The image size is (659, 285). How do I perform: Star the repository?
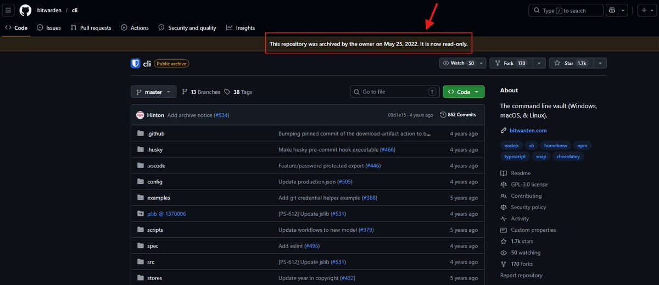[x=571, y=63]
